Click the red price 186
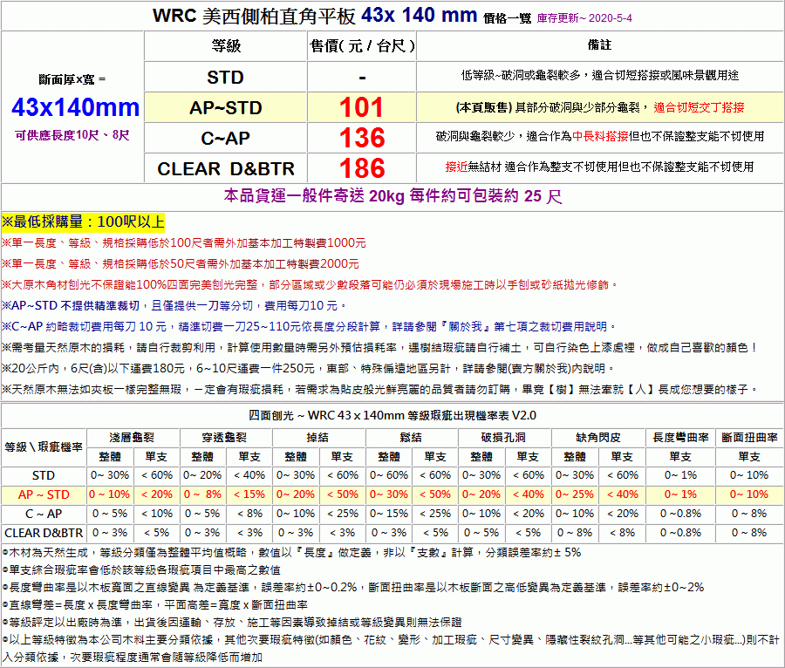The width and height of the screenshot is (785, 668). pos(362,168)
